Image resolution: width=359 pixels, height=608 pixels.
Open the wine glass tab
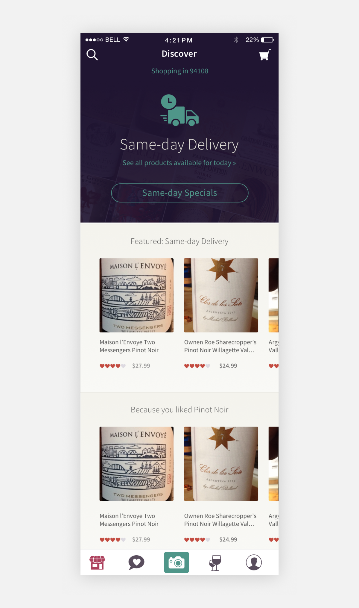[215, 562]
